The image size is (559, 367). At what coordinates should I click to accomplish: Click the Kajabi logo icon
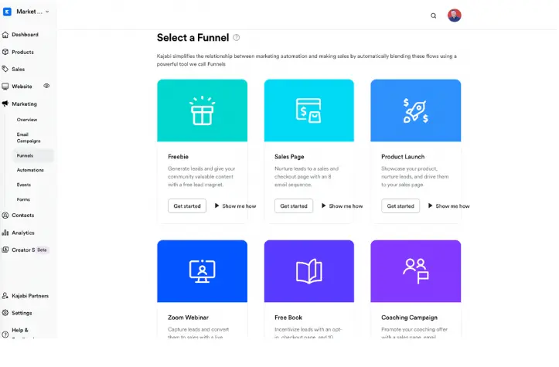click(7, 12)
